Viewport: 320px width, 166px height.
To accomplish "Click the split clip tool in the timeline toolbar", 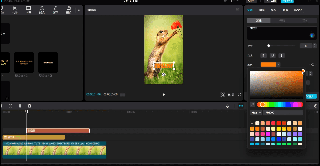I will (x=10, y=106).
